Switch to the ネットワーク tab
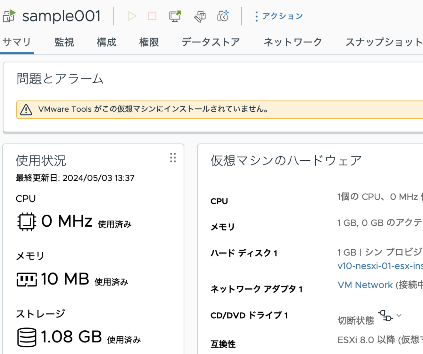 pos(293,42)
